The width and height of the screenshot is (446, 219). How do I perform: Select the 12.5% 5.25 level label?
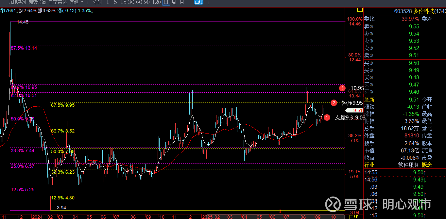(23, 189)
